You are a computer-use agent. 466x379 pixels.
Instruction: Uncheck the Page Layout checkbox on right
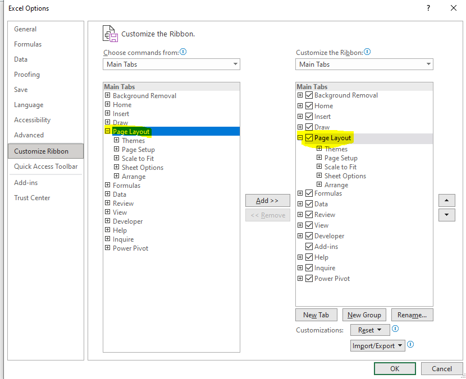click(309, 138)
